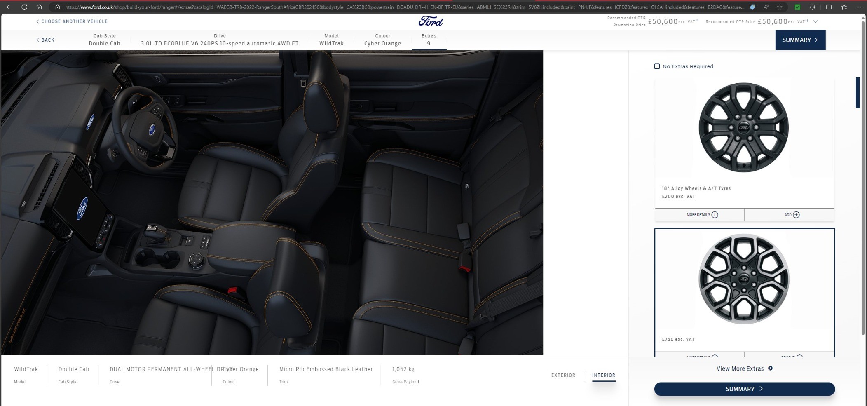
Task: Click the '£750 exc. VAT' price text
Action: (678, 340)
